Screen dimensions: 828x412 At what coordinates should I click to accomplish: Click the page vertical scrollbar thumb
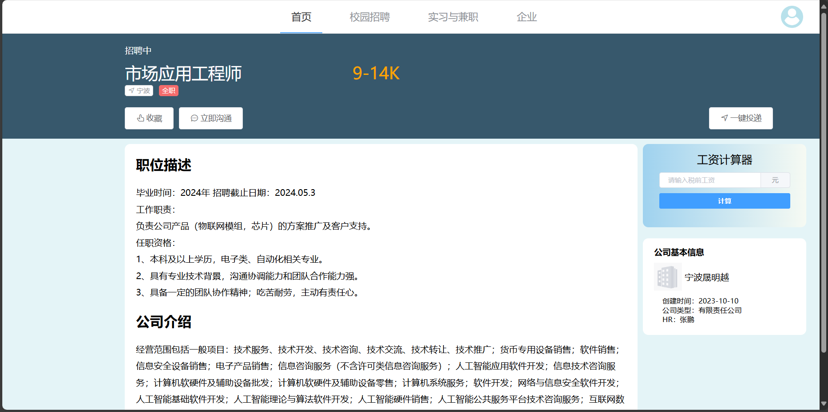click(x=824, y=177)
